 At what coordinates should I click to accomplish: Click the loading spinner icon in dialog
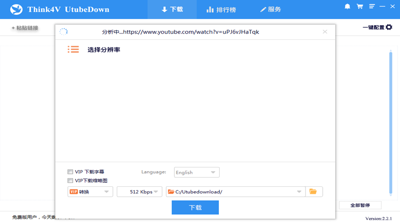63,32
